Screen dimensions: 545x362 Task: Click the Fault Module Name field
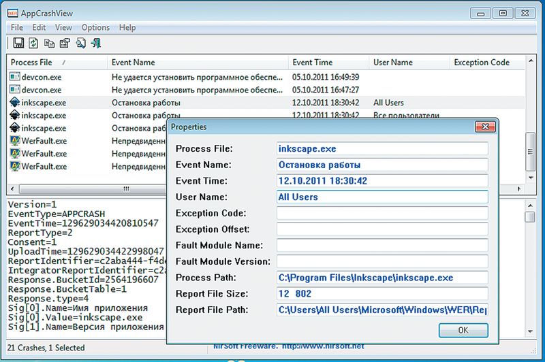click(x=381, y=245)
